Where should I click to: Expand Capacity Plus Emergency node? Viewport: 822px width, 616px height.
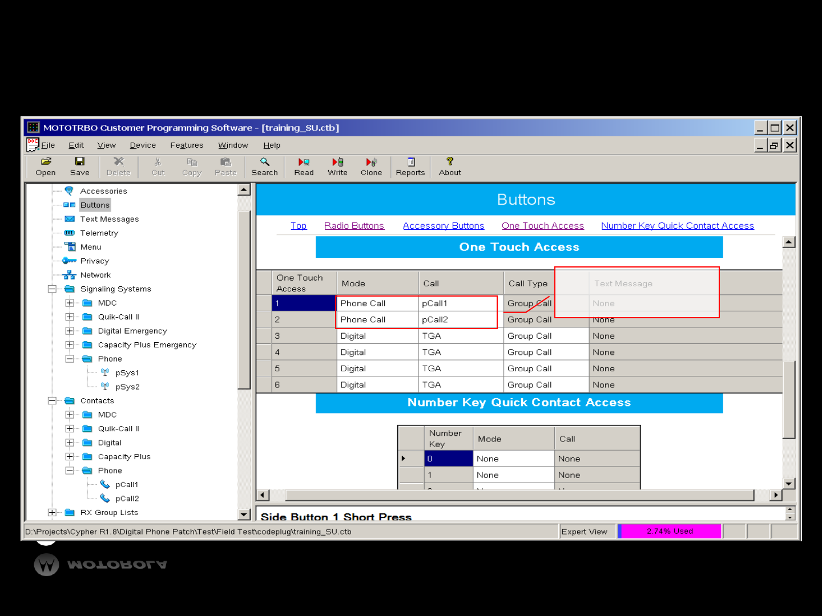(70, 345)
